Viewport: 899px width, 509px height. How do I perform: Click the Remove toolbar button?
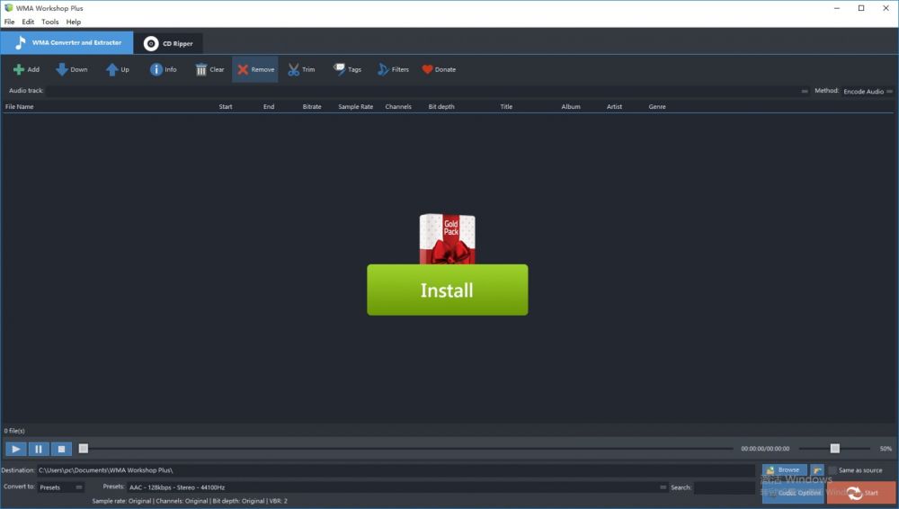pos(255,69)
